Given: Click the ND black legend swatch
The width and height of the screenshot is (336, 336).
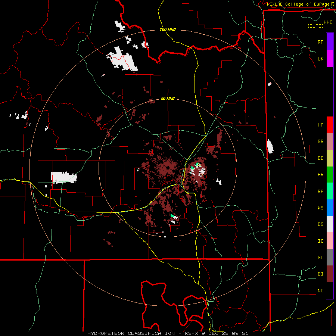Looking at the screenshot, I should click(x=330, y=290).
